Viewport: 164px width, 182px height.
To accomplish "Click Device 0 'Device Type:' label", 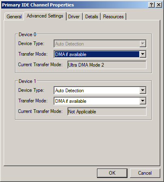I will point(31,43).
